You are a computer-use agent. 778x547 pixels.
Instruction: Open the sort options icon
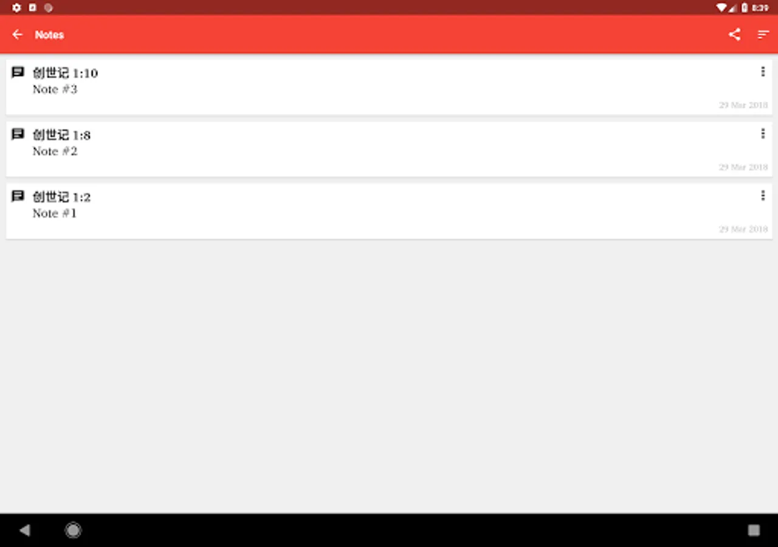[763, 35]
